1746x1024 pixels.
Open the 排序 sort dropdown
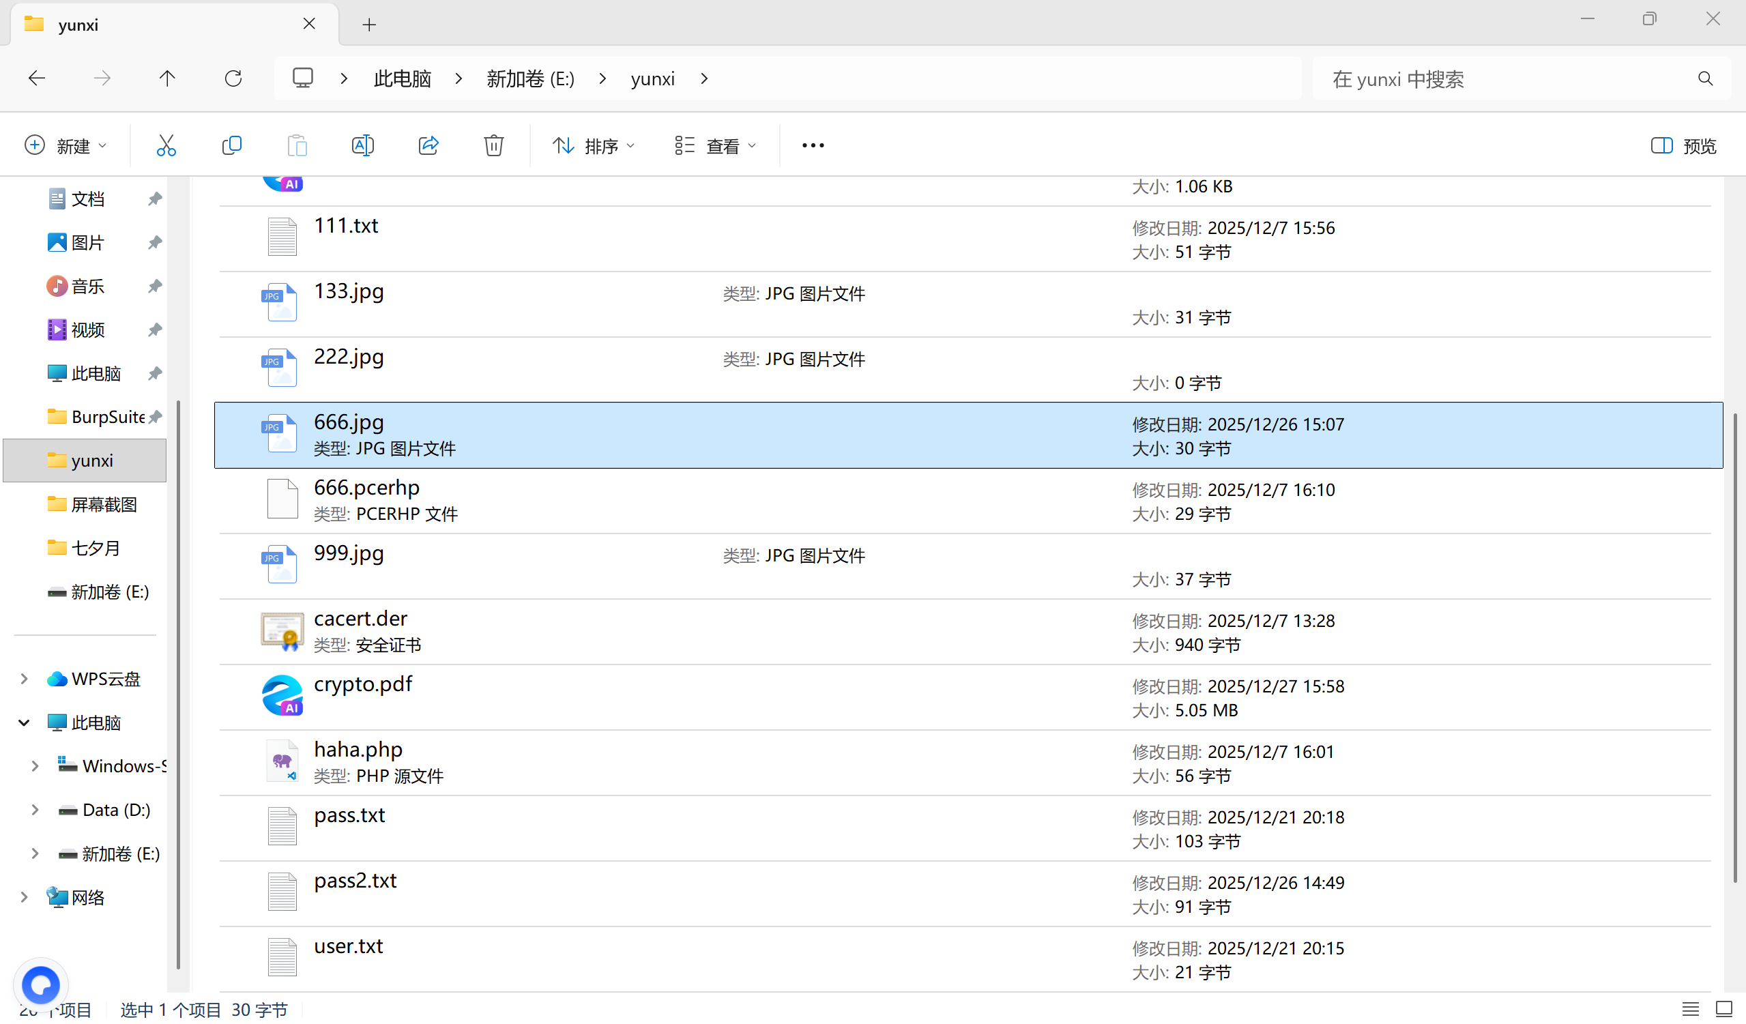pyautogui.click(x=593, y=145)
